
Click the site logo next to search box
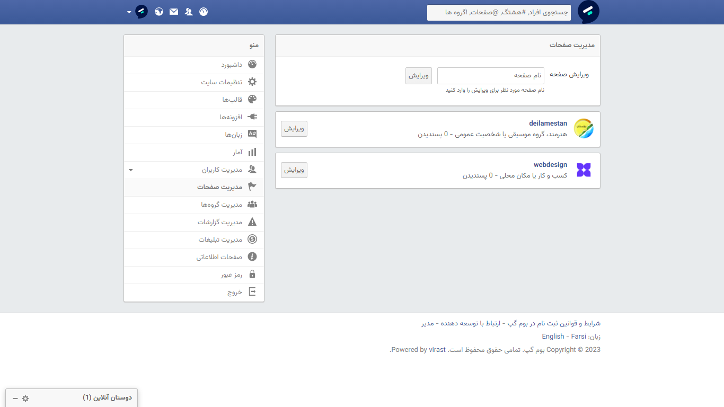tap(588, 12)
